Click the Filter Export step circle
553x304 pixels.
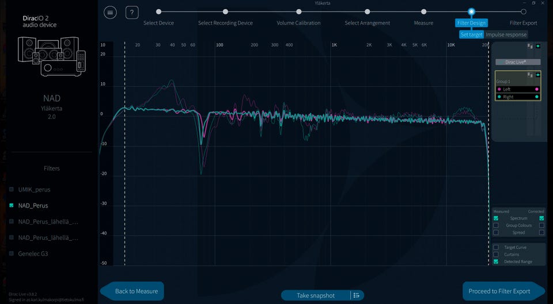tap(524, 11)
